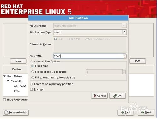Collapse the Hard Drives tree node
The width and height of the screenshot is (157, 119).
(4, 76)
